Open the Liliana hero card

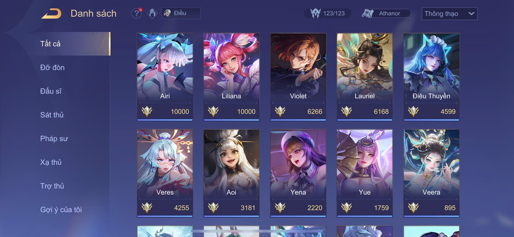coord(231,77)
